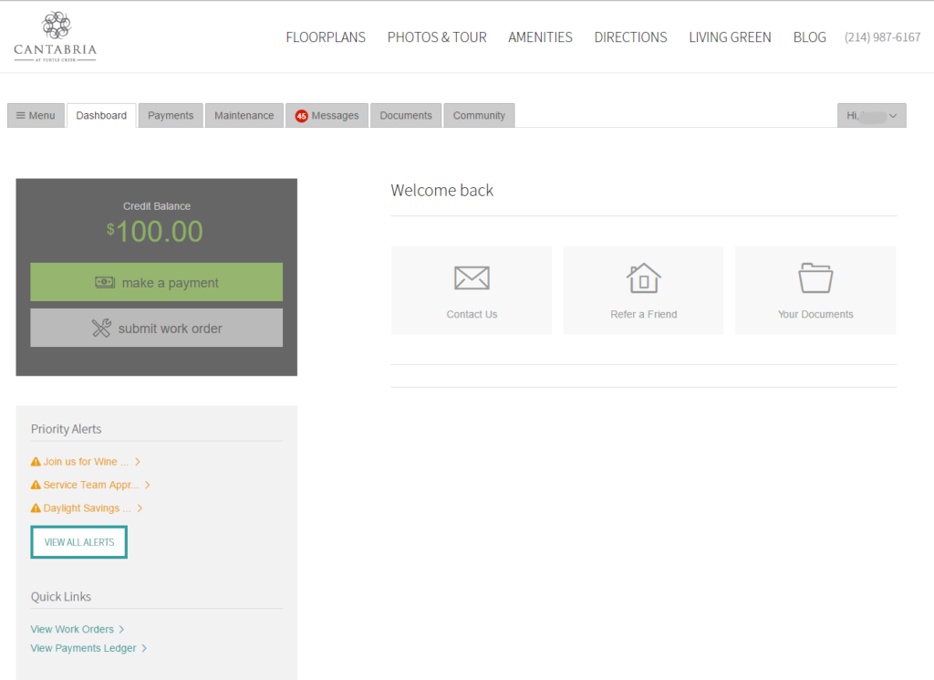The width and height of the screenshot is (934, 680).
Task: Click the VIEW ALL ALERTS button
Action: tap(78, 541)
